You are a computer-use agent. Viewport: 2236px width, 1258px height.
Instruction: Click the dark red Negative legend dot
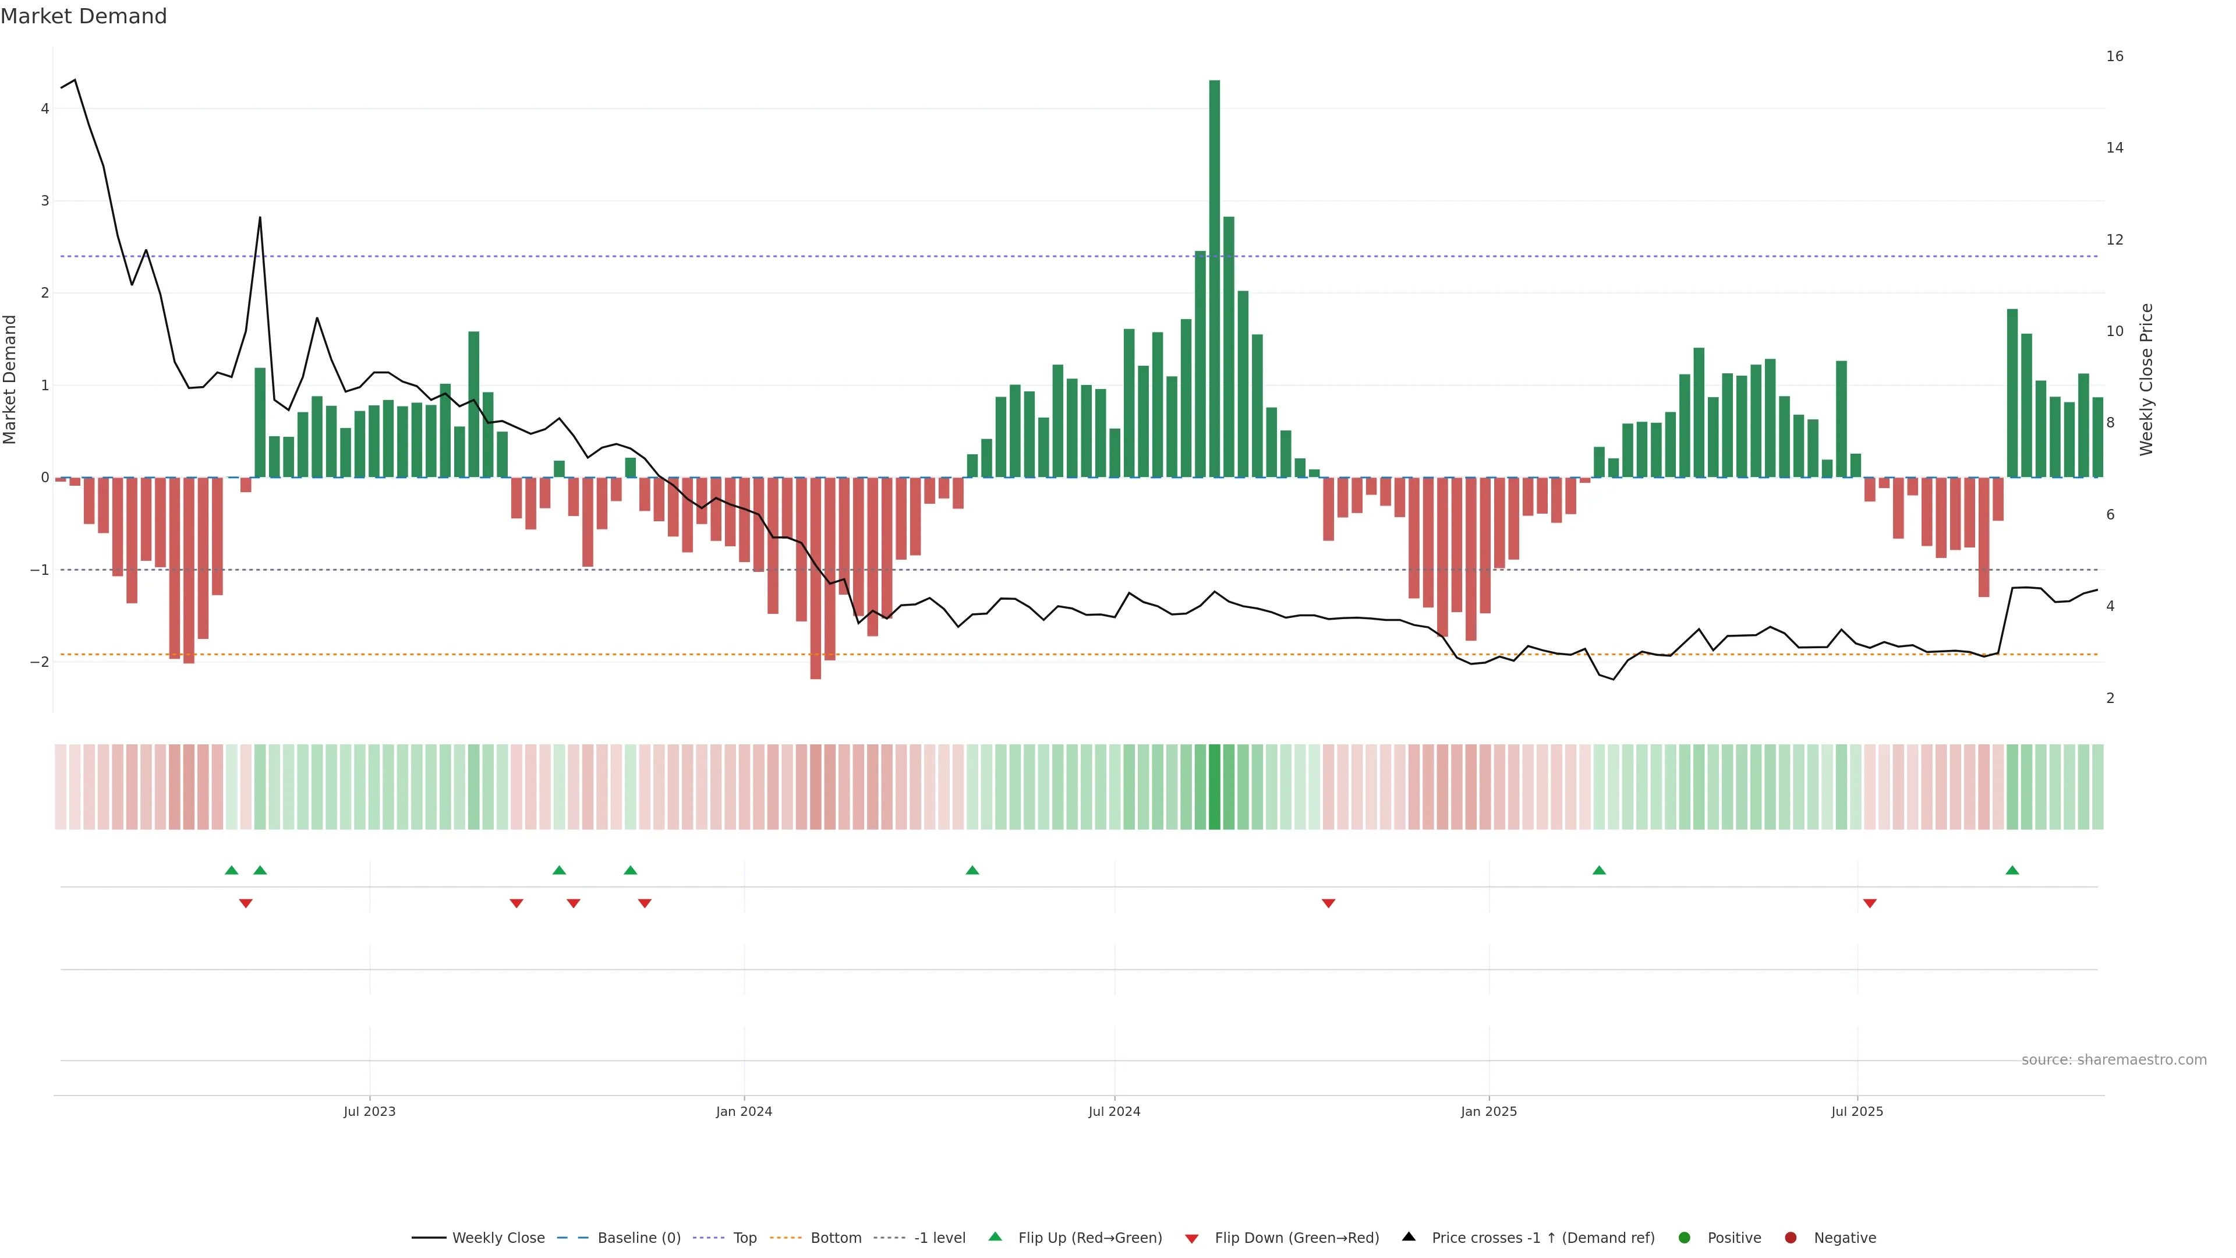1791,1238
